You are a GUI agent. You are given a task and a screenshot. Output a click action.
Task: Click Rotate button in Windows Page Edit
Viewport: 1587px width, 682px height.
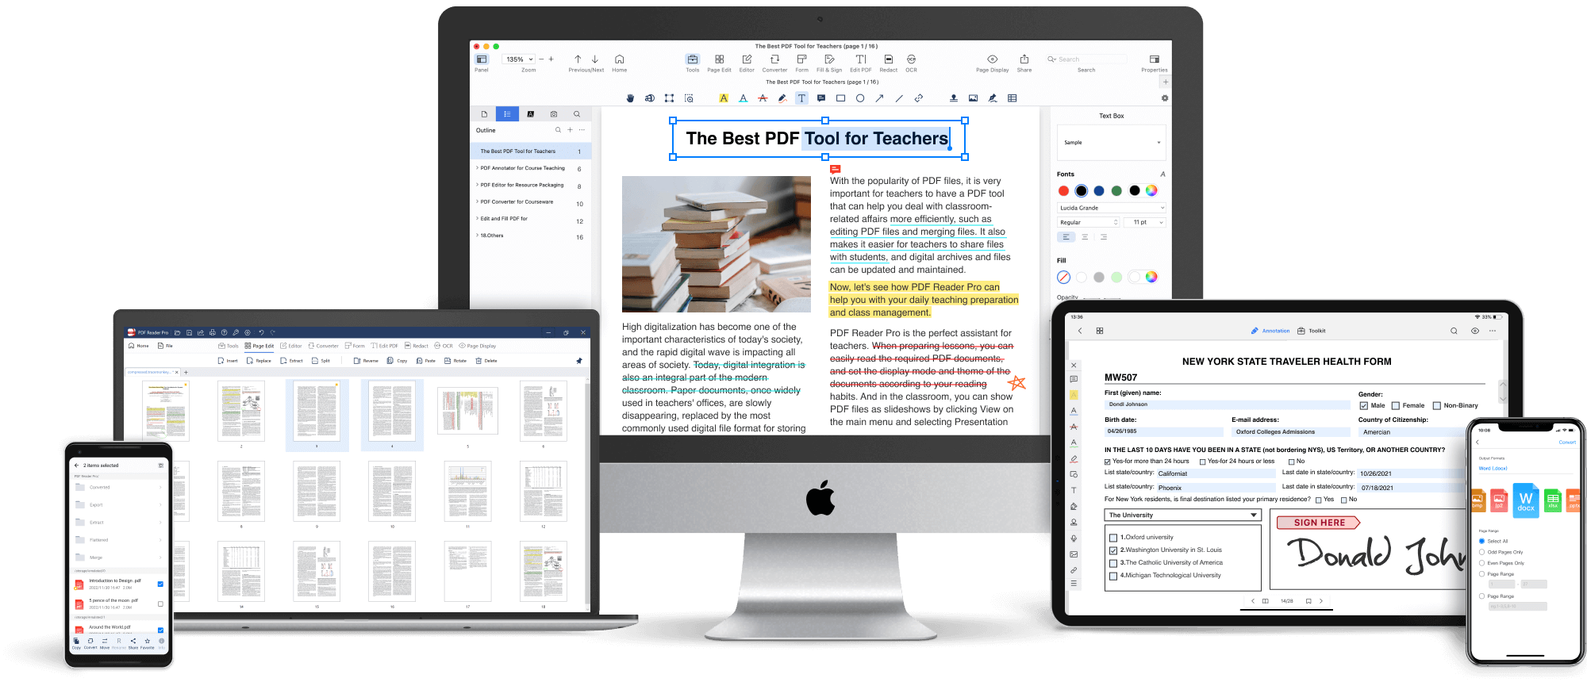[455, 361]
